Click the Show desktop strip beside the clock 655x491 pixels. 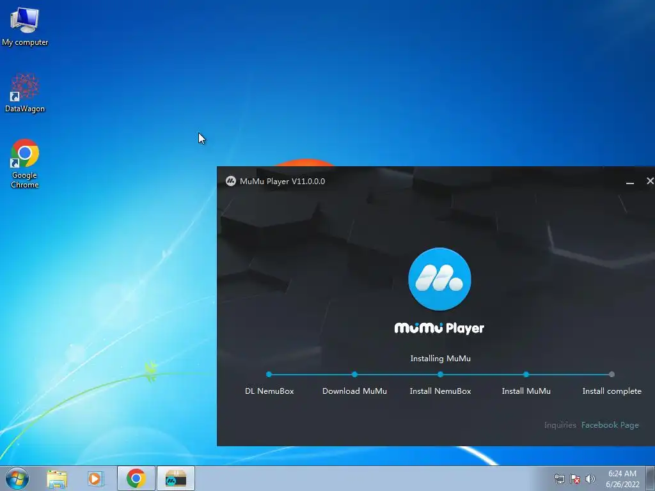coord(651,478)
